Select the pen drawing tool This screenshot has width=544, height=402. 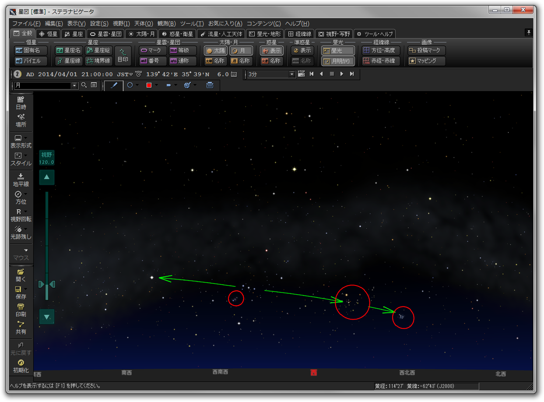[114, 85]
